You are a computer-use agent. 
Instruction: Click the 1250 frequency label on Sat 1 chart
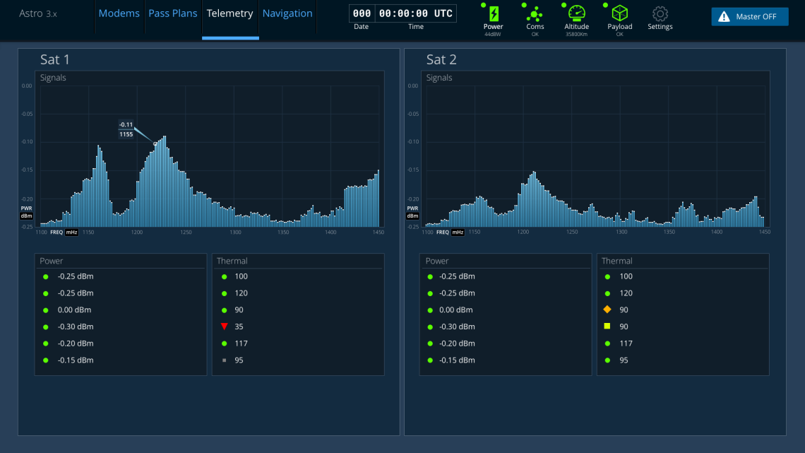[185, 232]
